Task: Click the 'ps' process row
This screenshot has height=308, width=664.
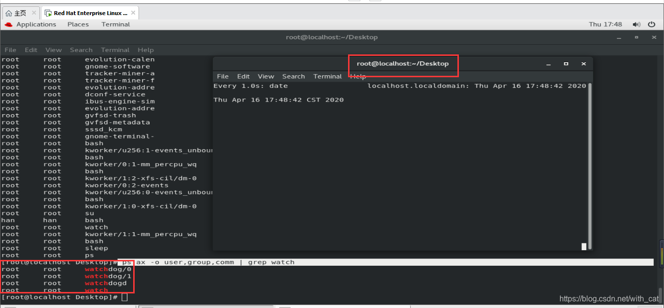Action: point(48,256)
